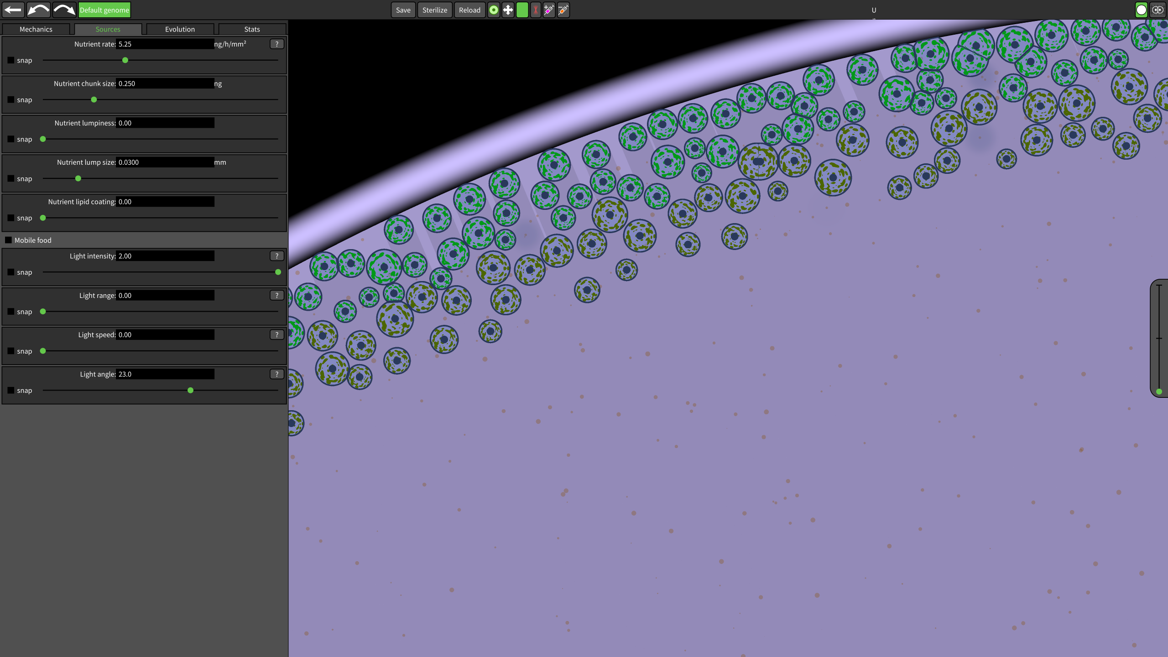Enable snap for Light angle
1168x657 pixels.
[11, 390]
